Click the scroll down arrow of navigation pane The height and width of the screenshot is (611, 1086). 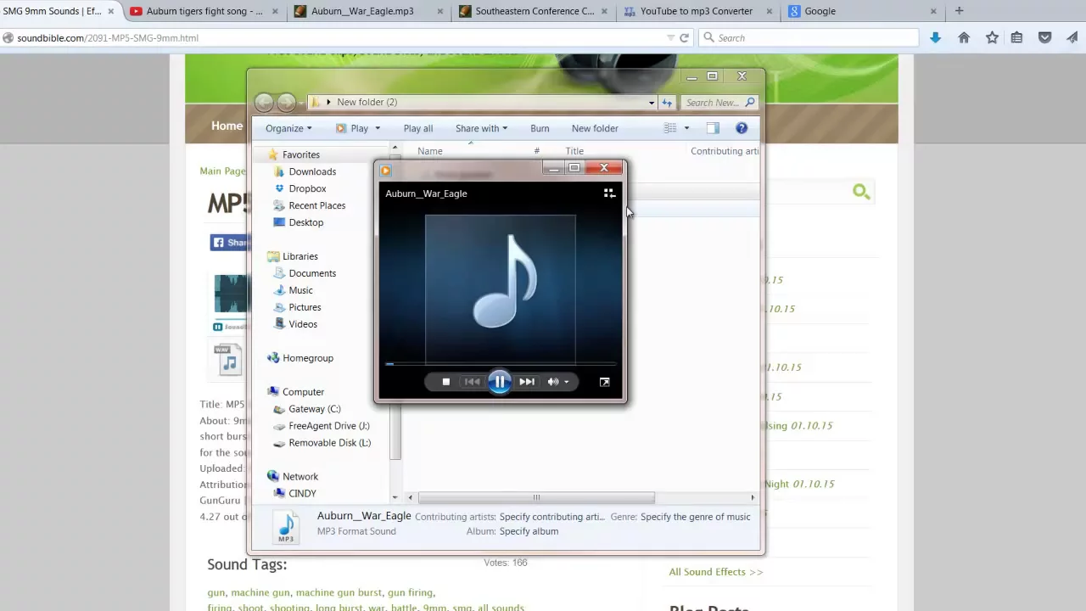pyautogui.click(x=395, y=497)
